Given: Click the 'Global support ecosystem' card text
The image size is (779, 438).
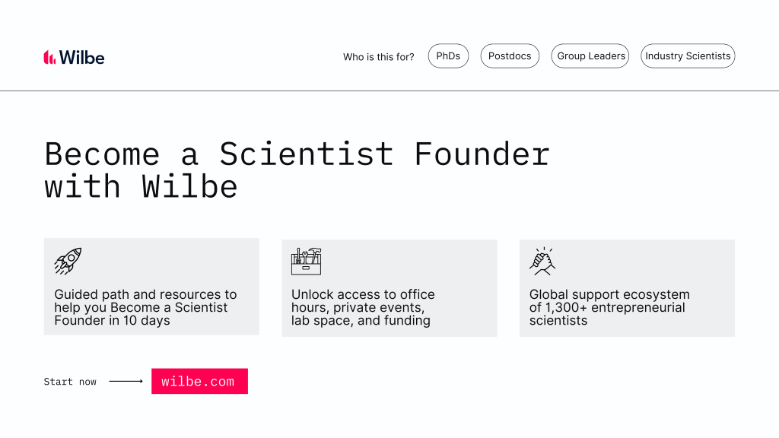Looking at the screenshot, I should click(609, 307).
